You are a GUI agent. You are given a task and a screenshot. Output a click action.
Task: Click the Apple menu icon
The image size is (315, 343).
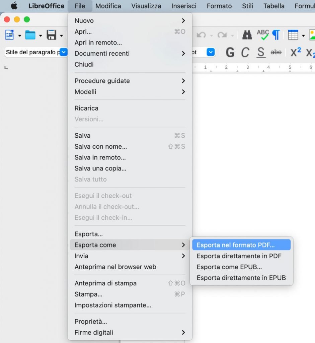pos(14,6)
